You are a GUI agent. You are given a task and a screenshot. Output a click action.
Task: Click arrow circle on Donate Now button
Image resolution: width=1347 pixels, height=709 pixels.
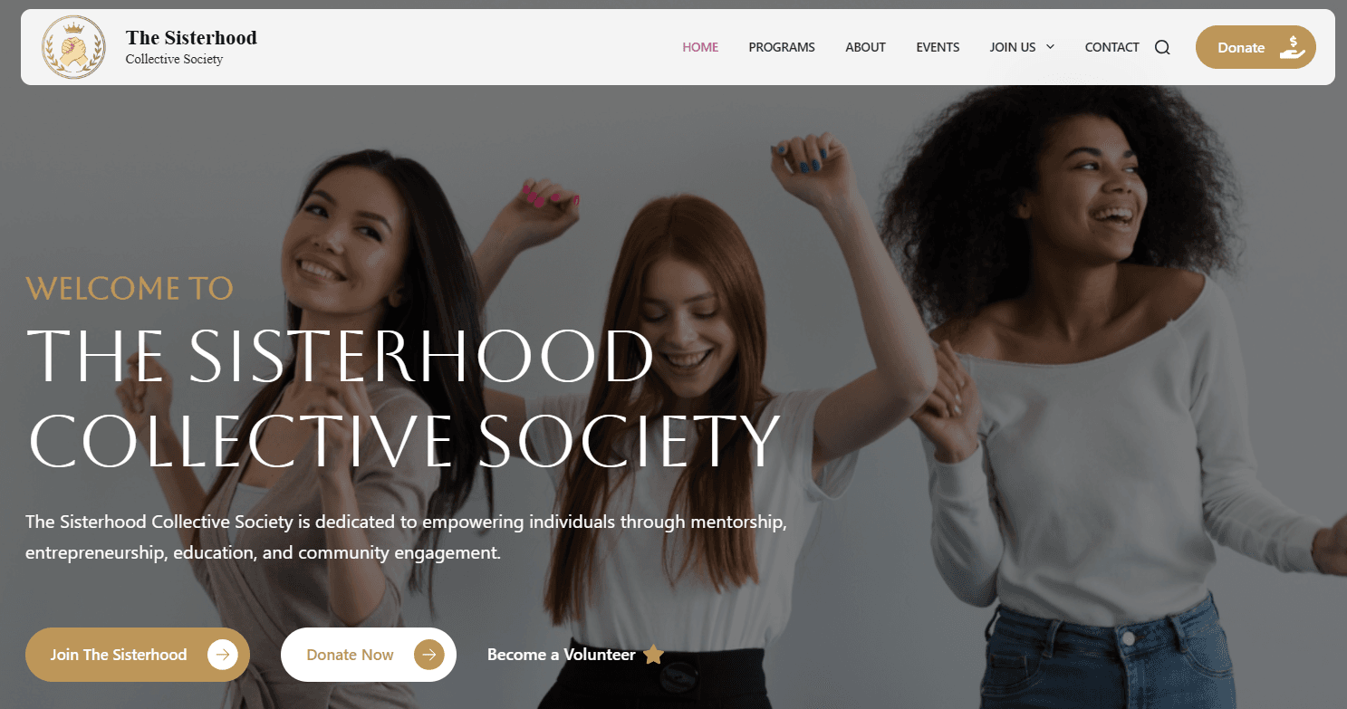click(x=429, y=654)
